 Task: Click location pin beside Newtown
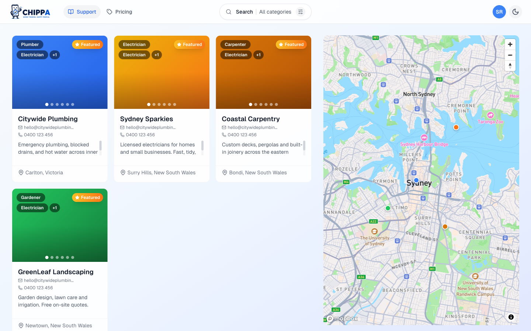click(21, 325)
